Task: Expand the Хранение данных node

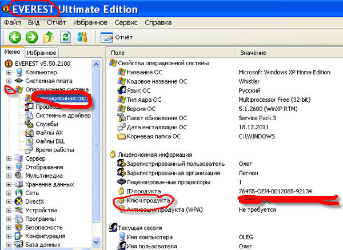Action: pos(9,184)
